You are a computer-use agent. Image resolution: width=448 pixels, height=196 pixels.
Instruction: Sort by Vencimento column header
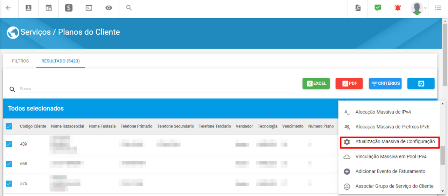[293, 126]
